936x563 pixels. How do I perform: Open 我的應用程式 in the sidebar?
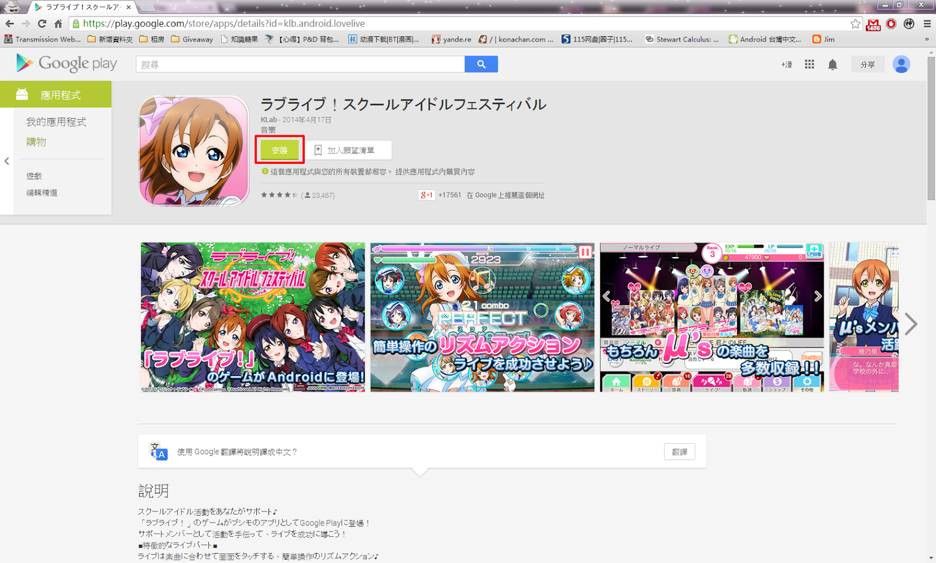point(56,122)
